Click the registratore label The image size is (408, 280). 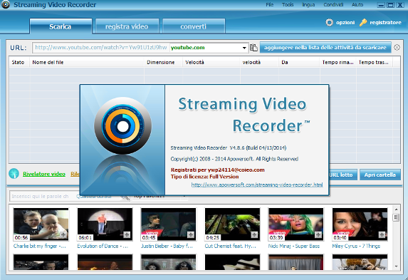[x=385, y=23]
